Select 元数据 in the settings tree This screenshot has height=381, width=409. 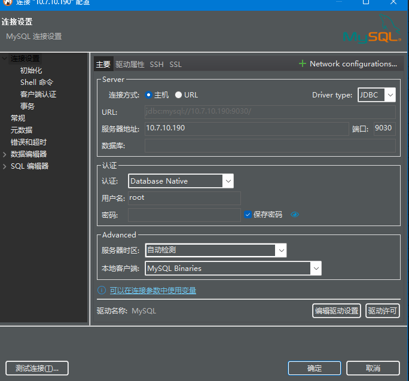click(x=22, y=130)
